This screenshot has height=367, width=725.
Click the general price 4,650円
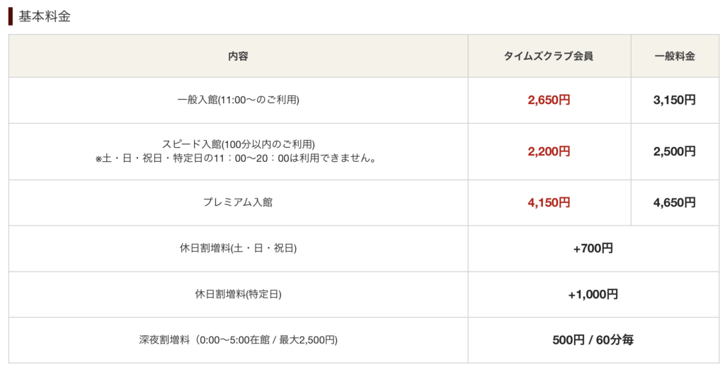(674, 202)
